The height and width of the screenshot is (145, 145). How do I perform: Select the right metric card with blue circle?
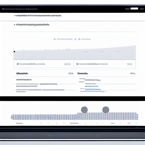(105, 64)
